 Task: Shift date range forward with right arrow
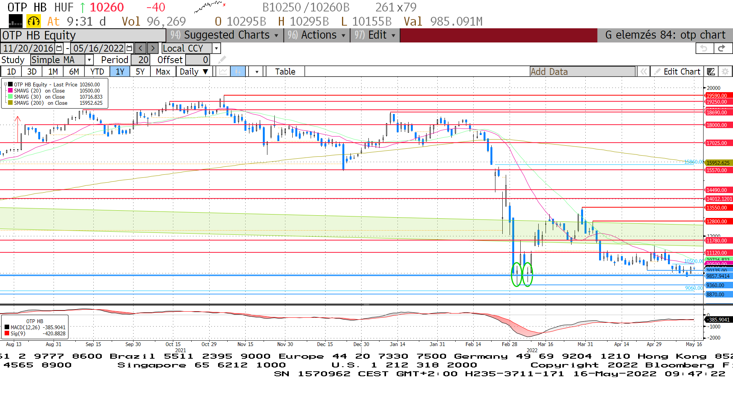pos(153,48)
